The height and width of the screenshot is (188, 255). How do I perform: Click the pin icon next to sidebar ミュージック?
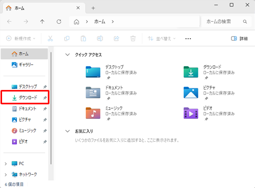coord(45,131)
